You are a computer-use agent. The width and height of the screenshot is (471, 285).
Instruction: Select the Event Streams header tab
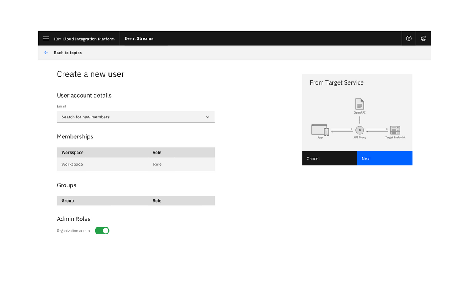[139, 38]
